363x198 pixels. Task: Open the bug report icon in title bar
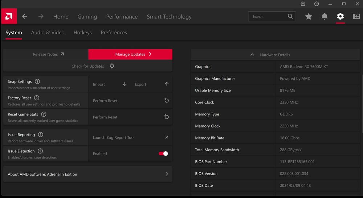point(303,4)
